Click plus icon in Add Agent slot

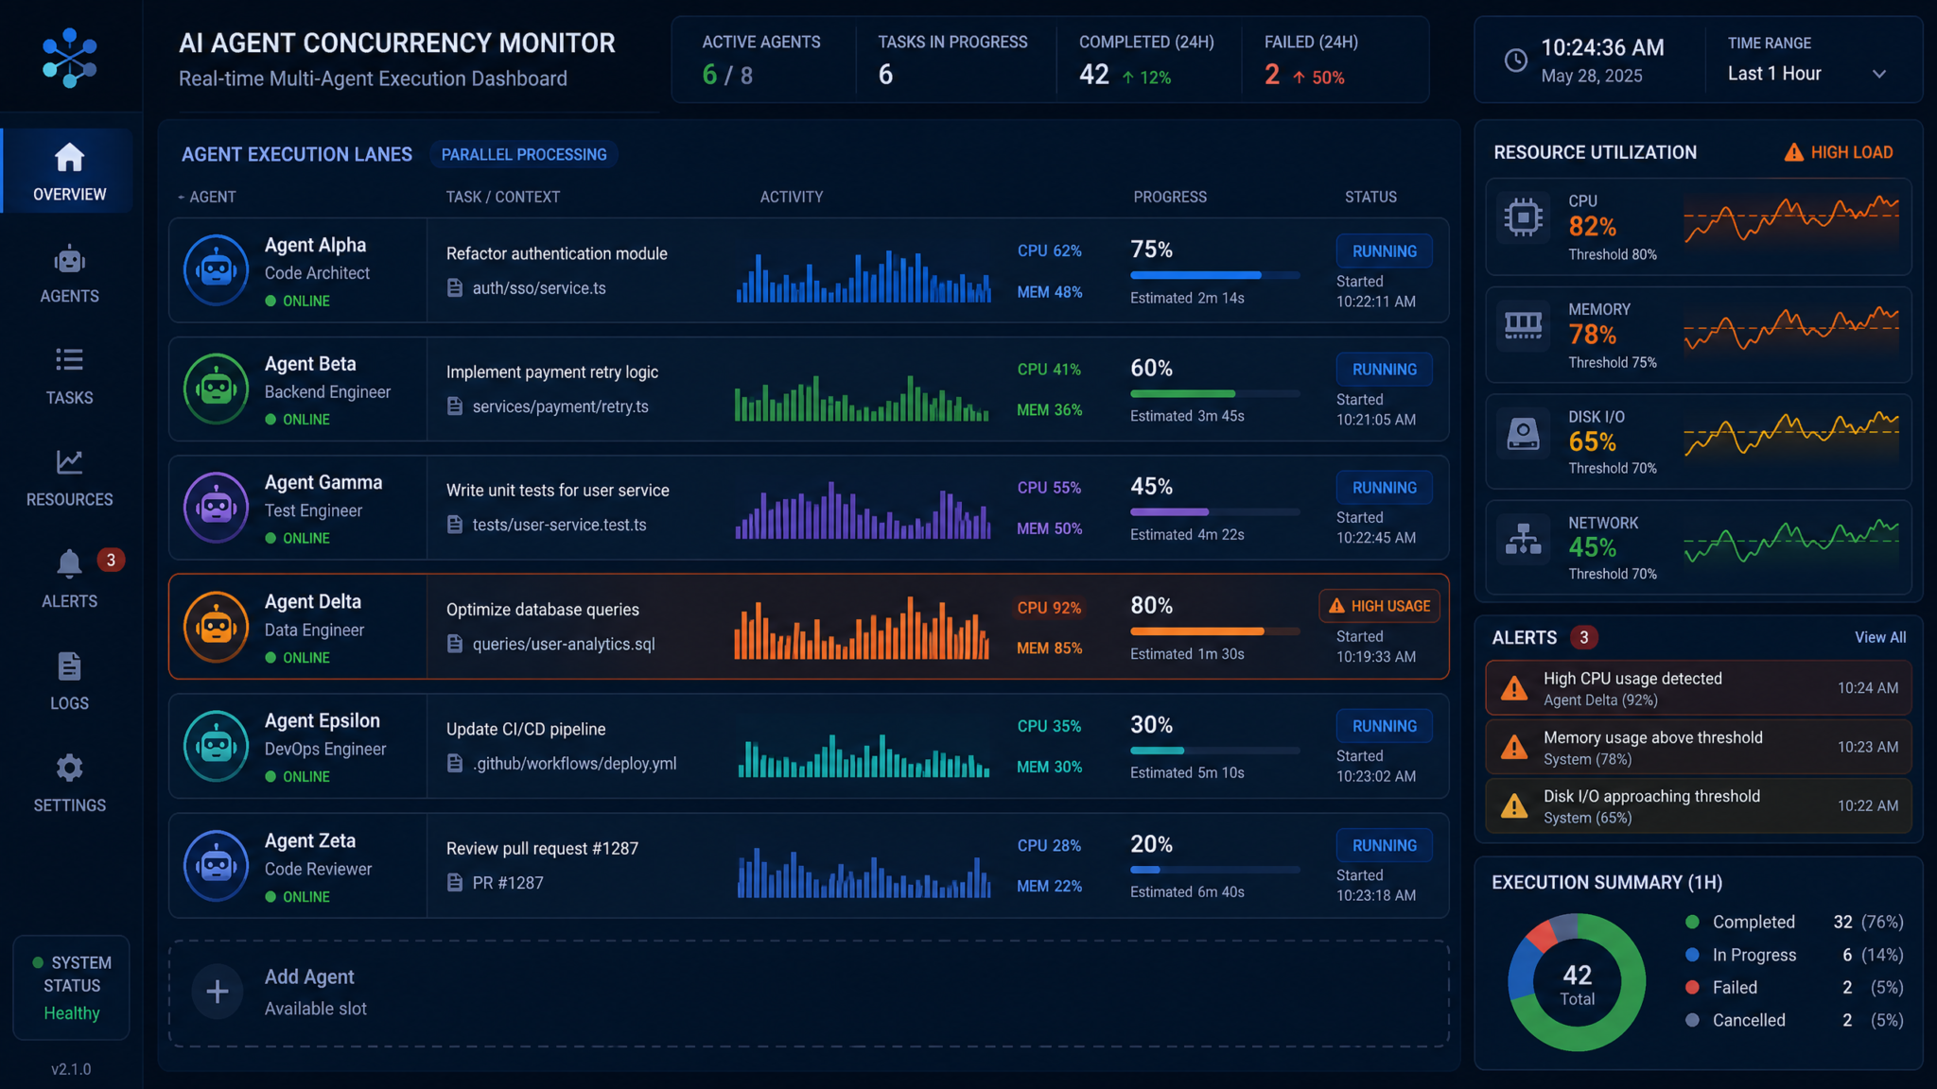click(218, 992)
